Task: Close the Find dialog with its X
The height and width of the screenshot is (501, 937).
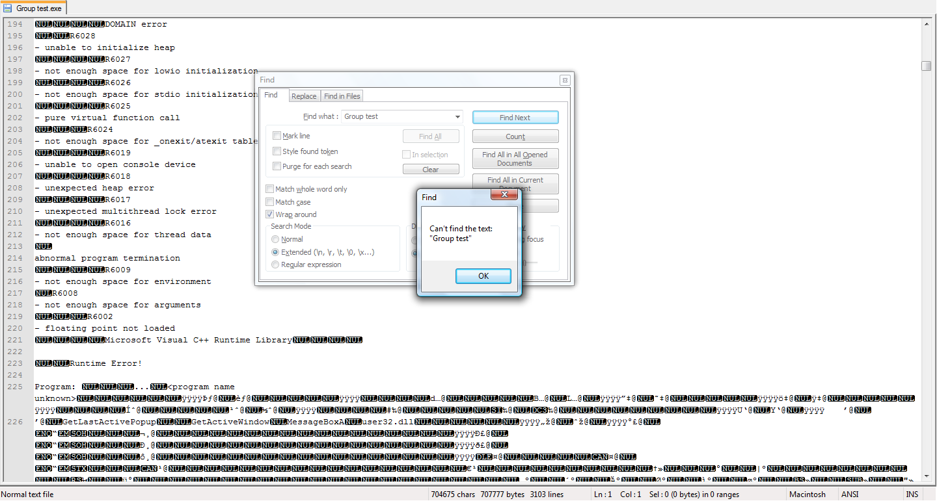Action: click(564, 81)
